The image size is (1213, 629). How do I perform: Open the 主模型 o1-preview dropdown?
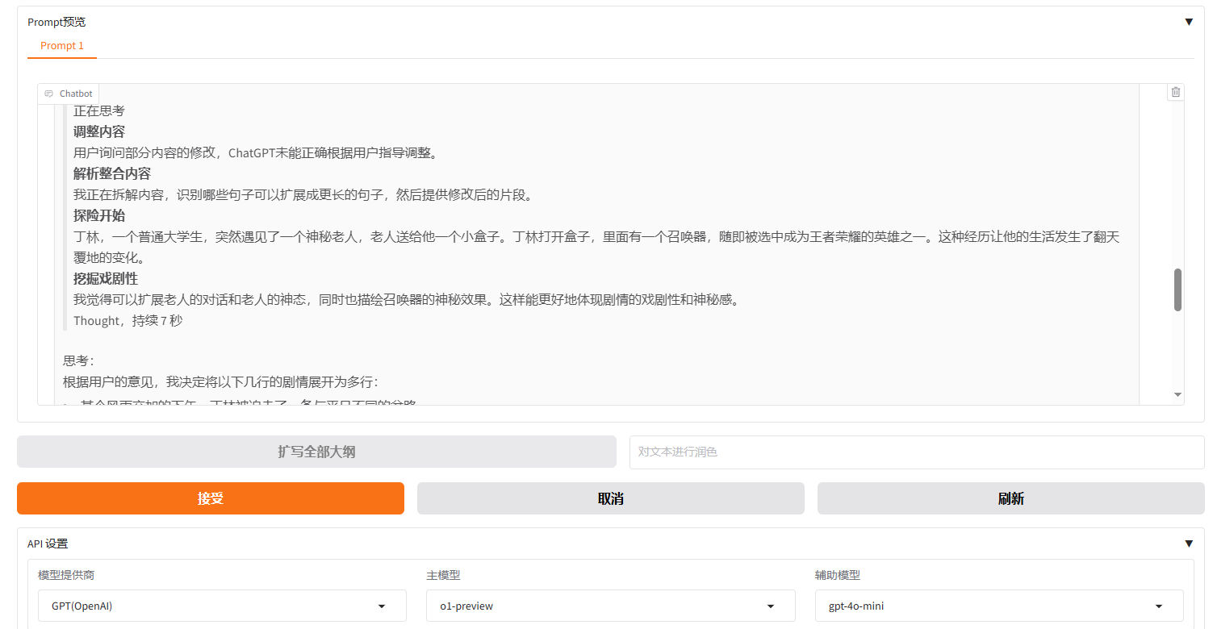click(x=610, y=606)
